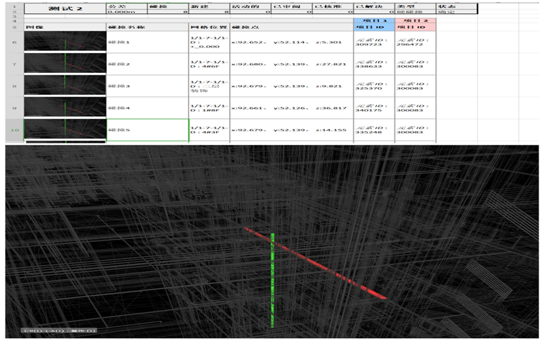Open the 碰撞1 clash thumbnail image

point(65,41)
